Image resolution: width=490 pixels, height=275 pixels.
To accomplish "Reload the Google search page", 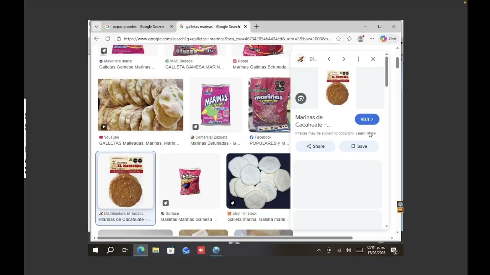I will [108, 39].
